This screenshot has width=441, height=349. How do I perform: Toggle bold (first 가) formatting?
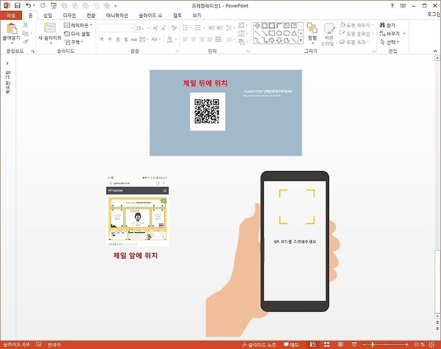point(102,39)
